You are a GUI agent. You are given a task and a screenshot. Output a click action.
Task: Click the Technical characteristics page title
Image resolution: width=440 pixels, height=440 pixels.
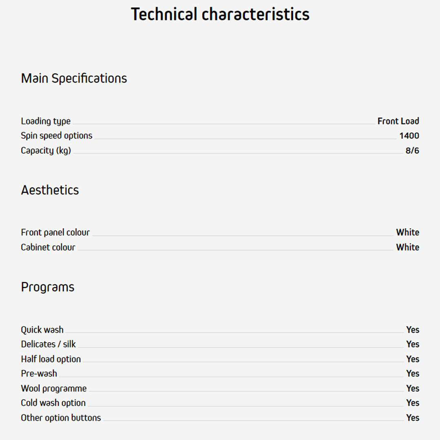pyautogui.click(x=220, y=14)
